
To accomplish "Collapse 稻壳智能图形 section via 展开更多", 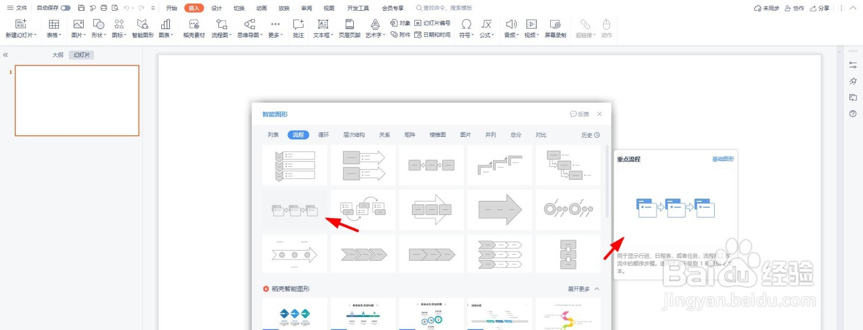I will tap(583, 289).
